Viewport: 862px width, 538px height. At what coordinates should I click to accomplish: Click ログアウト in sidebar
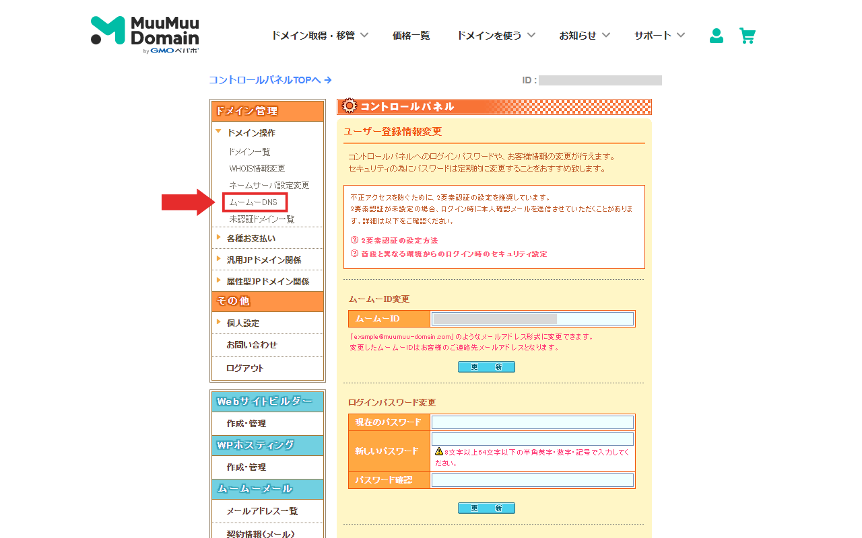245,368
